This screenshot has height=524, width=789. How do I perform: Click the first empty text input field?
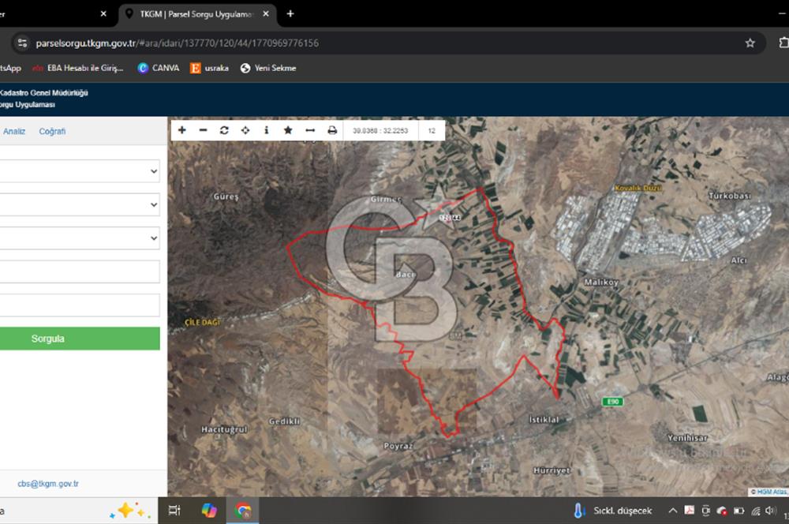pos(80,271)
